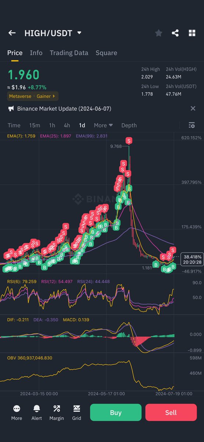
Task: Tap the 1.181 low price label
Action: [x=147, y=268]
